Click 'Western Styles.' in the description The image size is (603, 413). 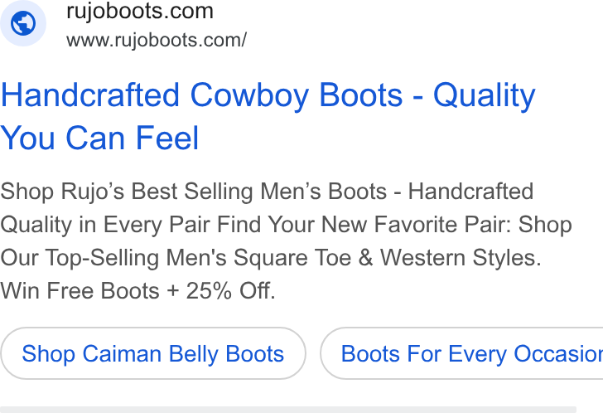click(461, 257)
